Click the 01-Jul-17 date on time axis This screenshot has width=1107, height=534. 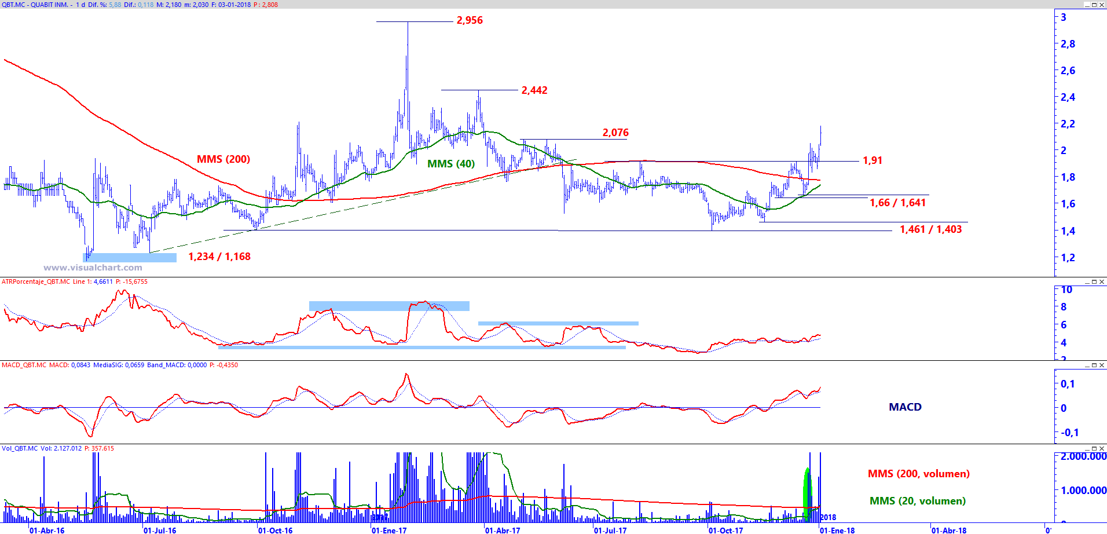click(610, 530)
